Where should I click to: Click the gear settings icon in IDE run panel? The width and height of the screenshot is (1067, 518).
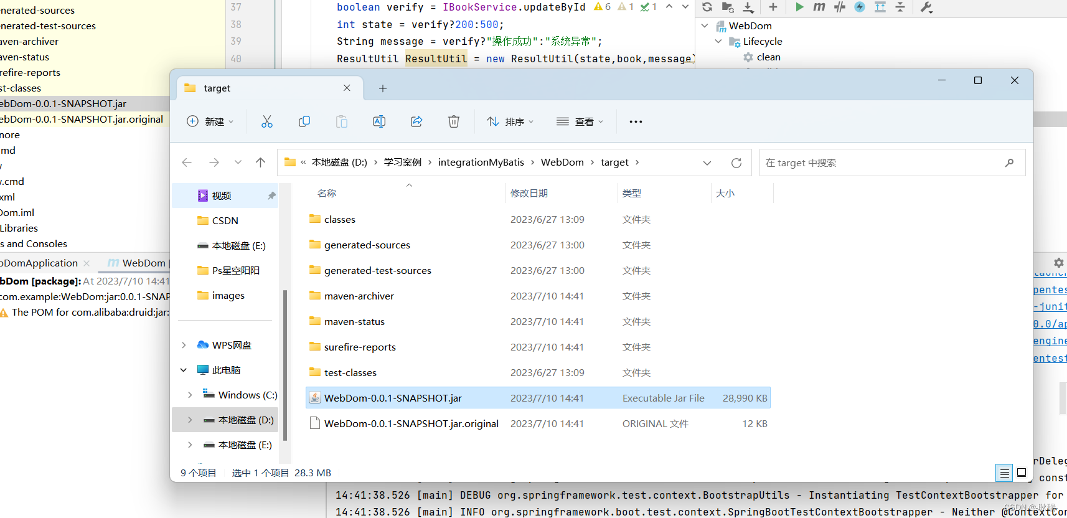click(1058, 263)
